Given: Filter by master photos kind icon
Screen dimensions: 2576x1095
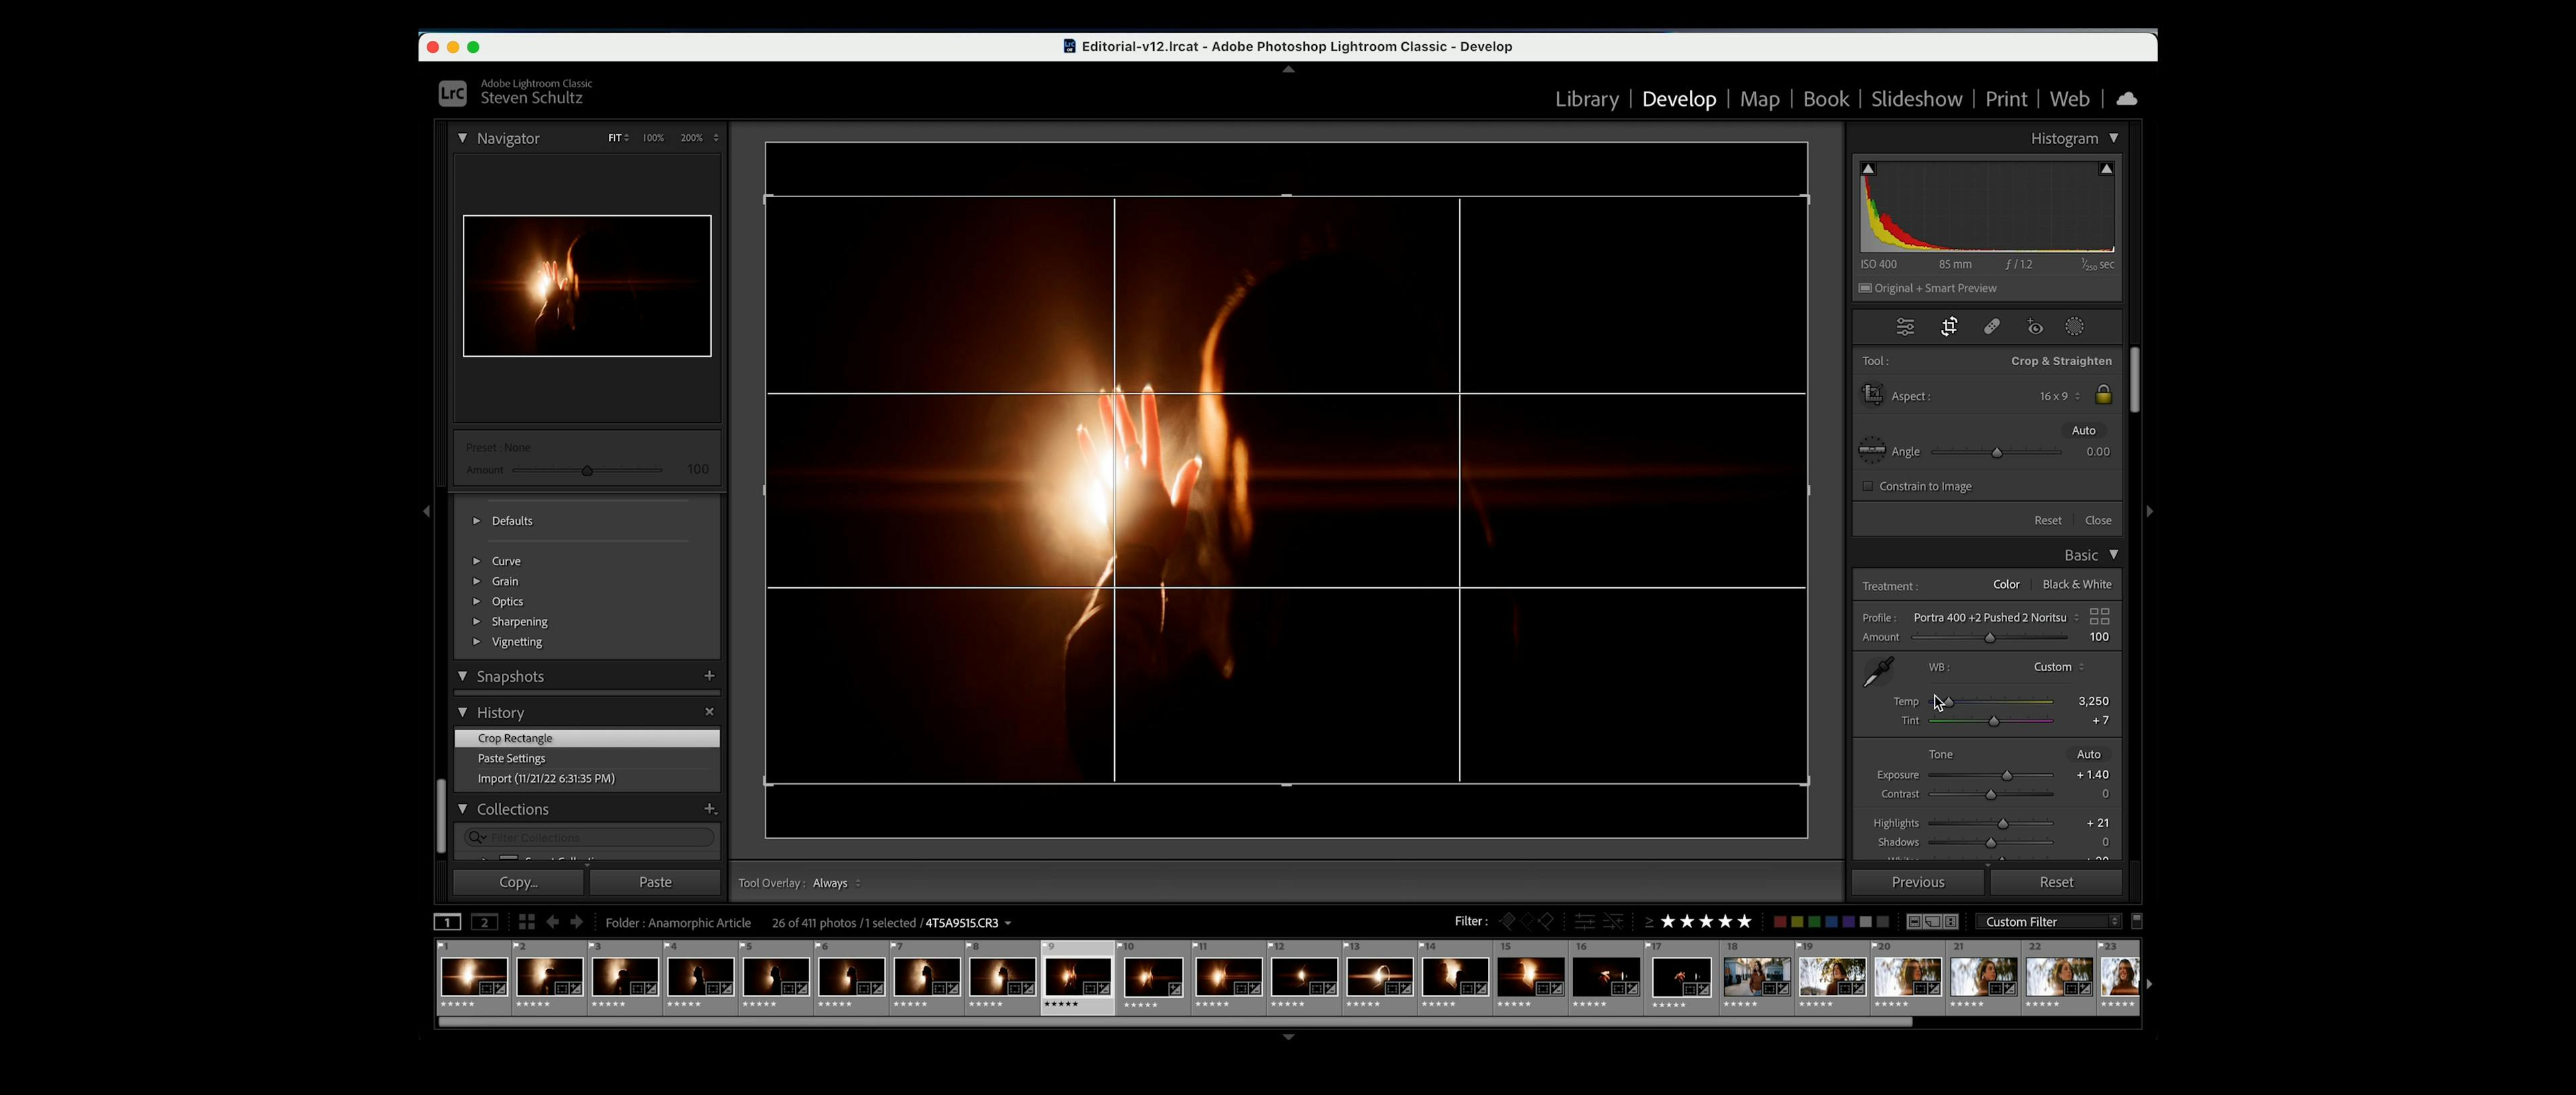Looking at the screenshot, I should click(1914, 922).
